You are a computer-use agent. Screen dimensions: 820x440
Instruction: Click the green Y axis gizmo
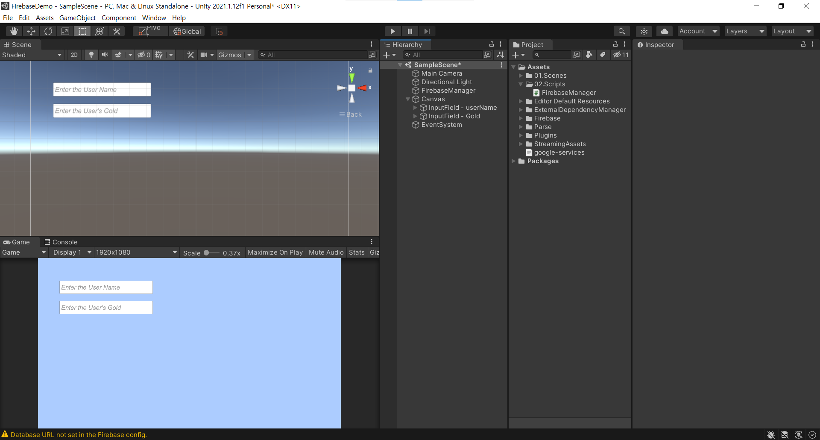(x=351, y=77)
